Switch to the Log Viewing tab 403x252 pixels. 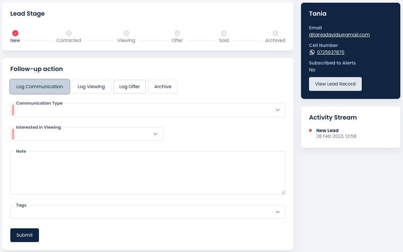coord(91,87)
